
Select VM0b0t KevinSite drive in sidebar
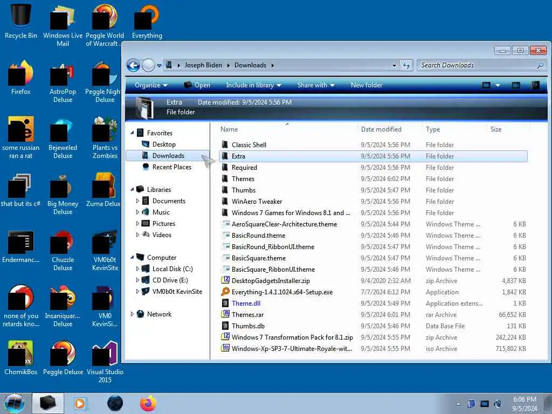point(177,292)
